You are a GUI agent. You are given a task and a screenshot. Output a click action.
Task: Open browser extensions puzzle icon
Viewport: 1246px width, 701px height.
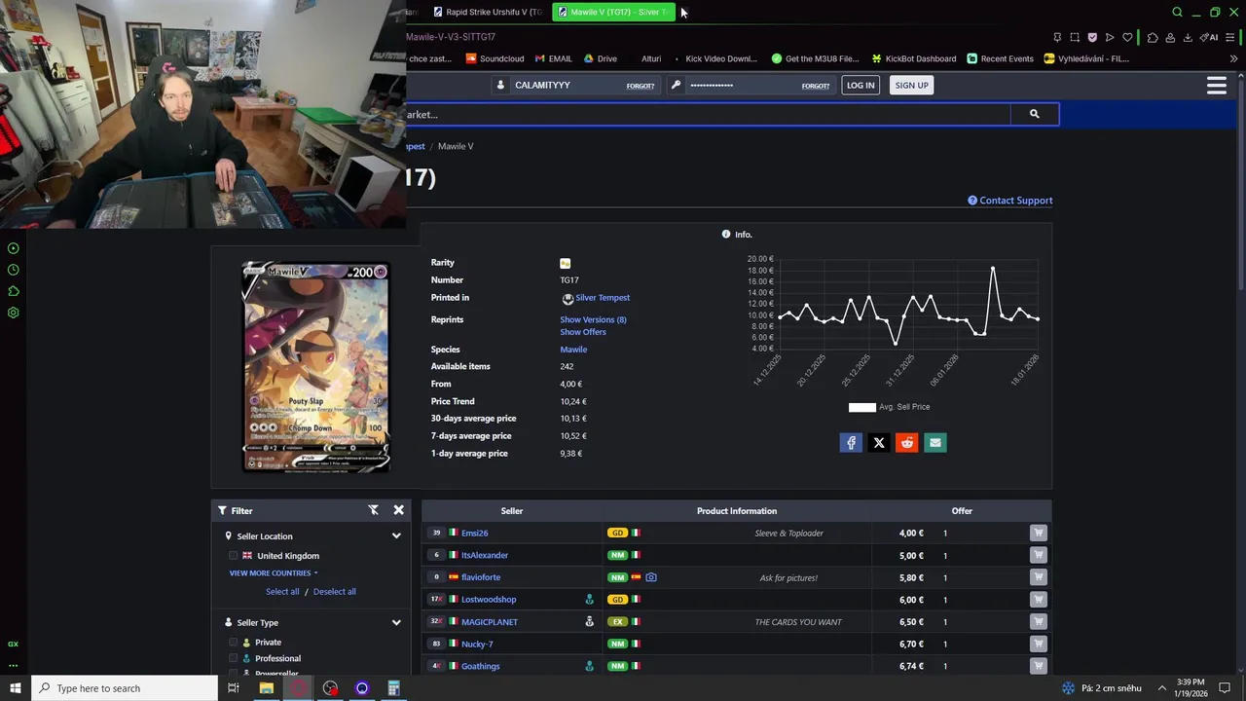[x=1153, y=37]
